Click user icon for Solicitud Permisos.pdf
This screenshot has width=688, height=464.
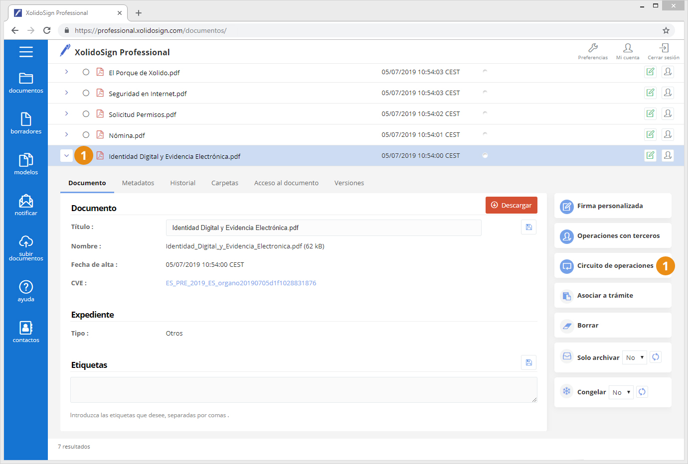point(668,114)
